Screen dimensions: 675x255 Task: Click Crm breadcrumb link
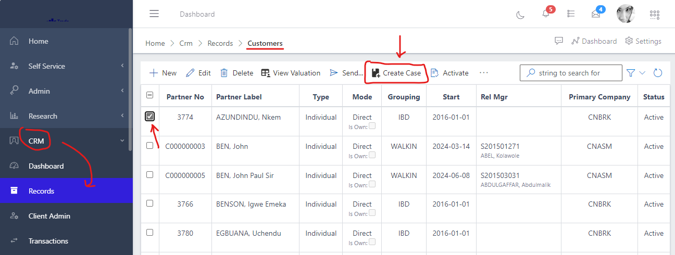pyautogui.click(x=186, y=43)
